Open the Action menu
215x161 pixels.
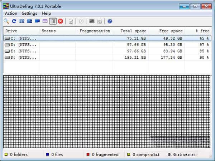pyautogui.click(x=11, y=14)
